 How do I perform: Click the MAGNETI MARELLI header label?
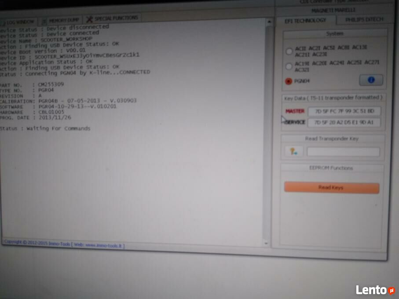(333, 10)
